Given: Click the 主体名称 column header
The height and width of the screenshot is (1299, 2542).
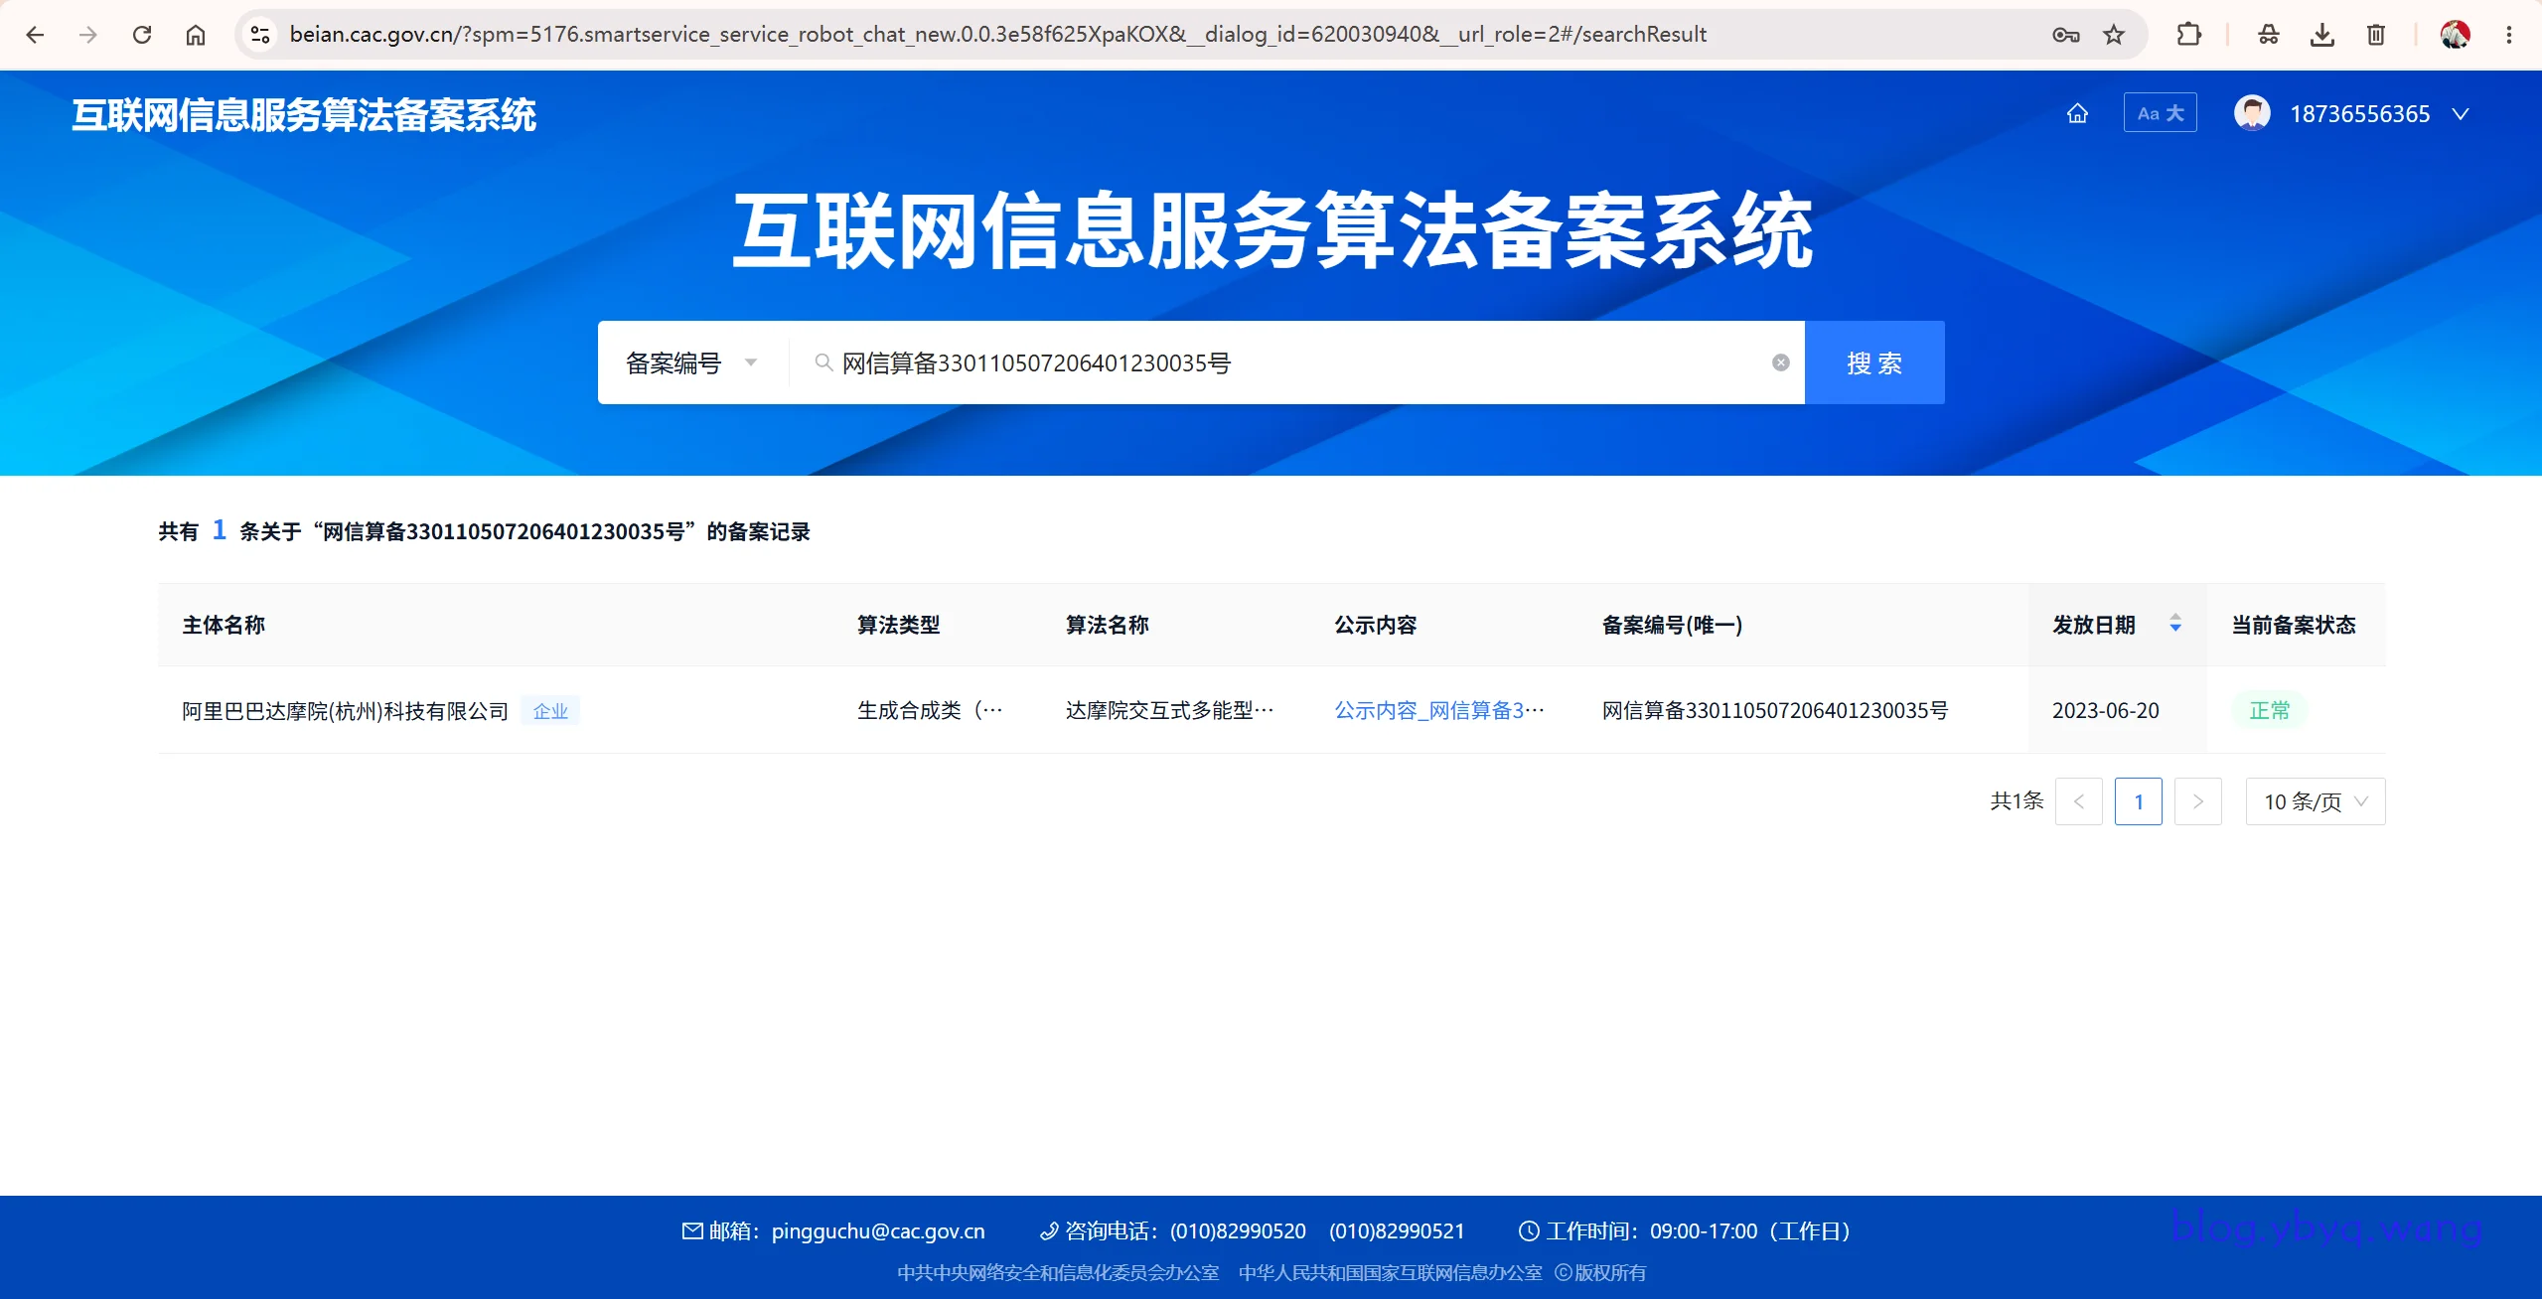Looking at the screenshot, I should click(224, 625).
